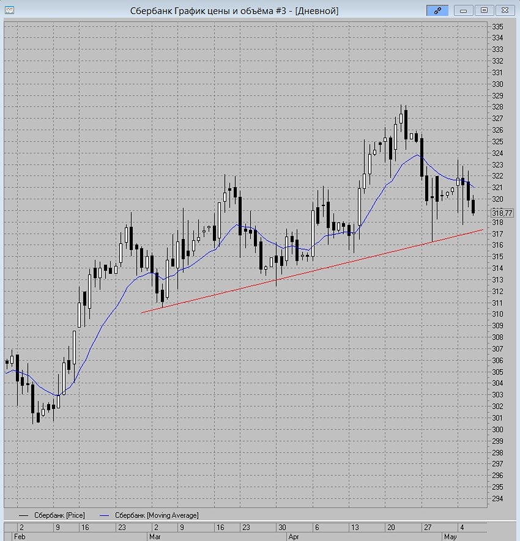
Task: Minimize the Сбербанк chart window
Action: pyautogui.click(x=463, y=10)
